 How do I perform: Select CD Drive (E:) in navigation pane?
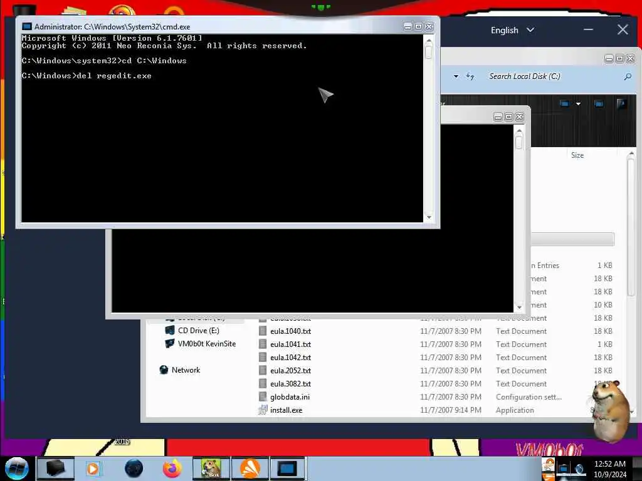(x=198, y=331)
